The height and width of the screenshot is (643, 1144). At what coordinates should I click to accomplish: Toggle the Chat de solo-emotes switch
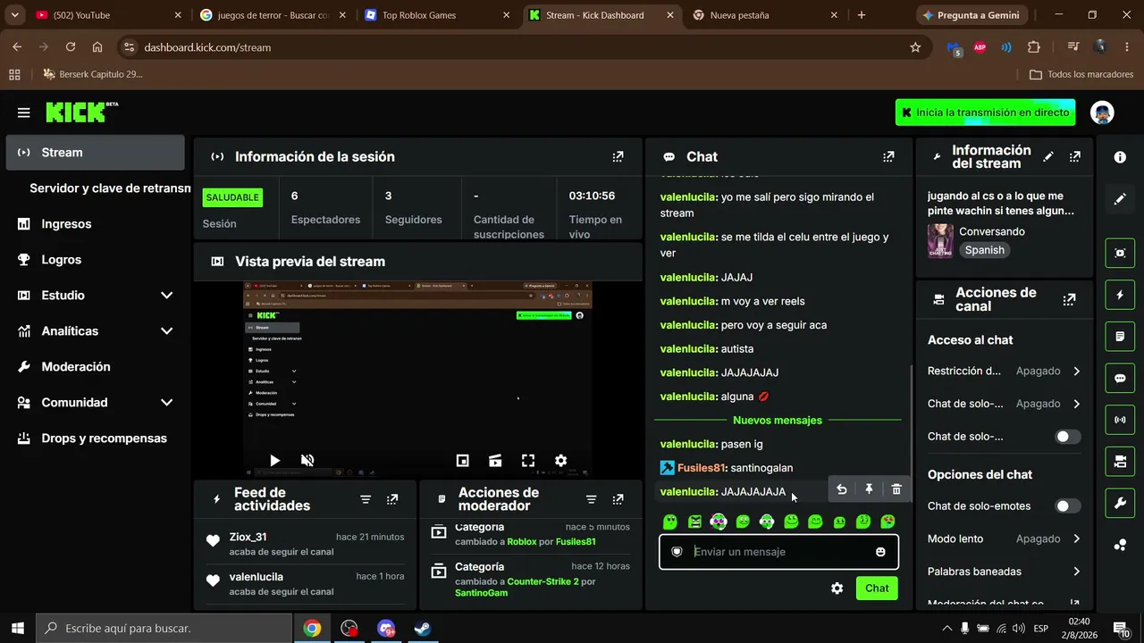pos(1067,506)
